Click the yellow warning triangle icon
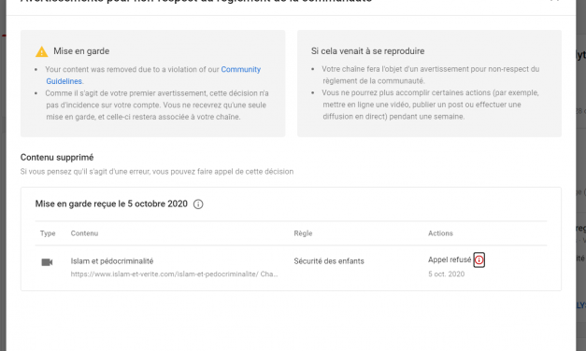 (x=41, y=51)
